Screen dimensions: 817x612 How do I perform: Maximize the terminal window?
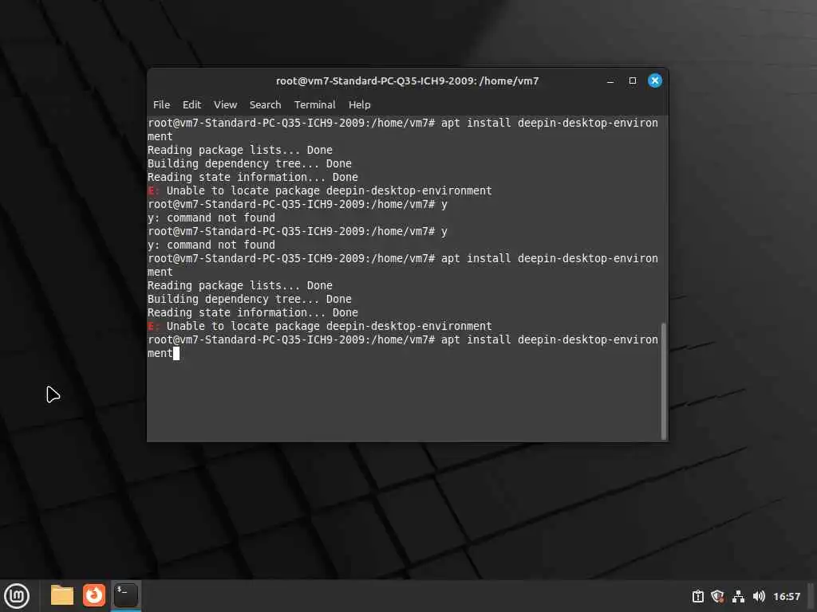[632, 80]
